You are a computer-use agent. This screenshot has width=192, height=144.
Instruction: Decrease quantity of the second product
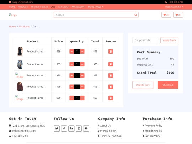point(71,64)
